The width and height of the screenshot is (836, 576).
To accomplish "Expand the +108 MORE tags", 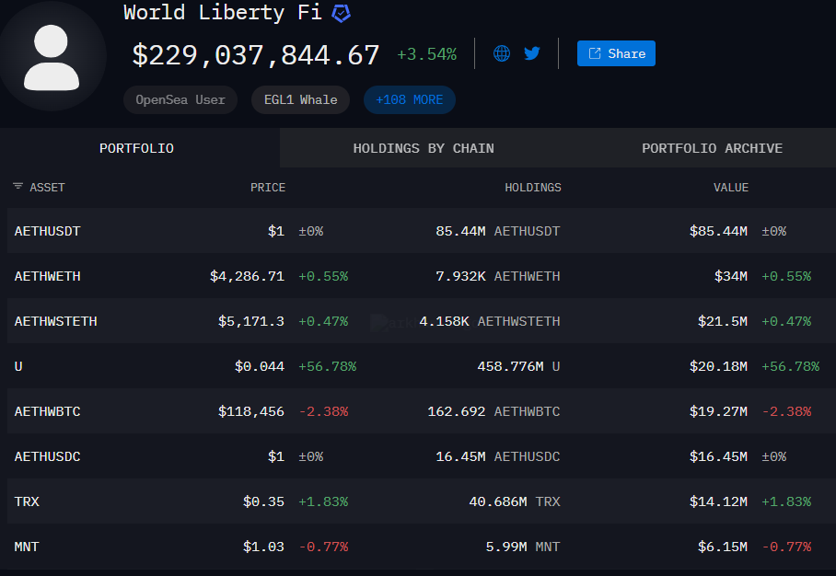I will coord(410,99).
